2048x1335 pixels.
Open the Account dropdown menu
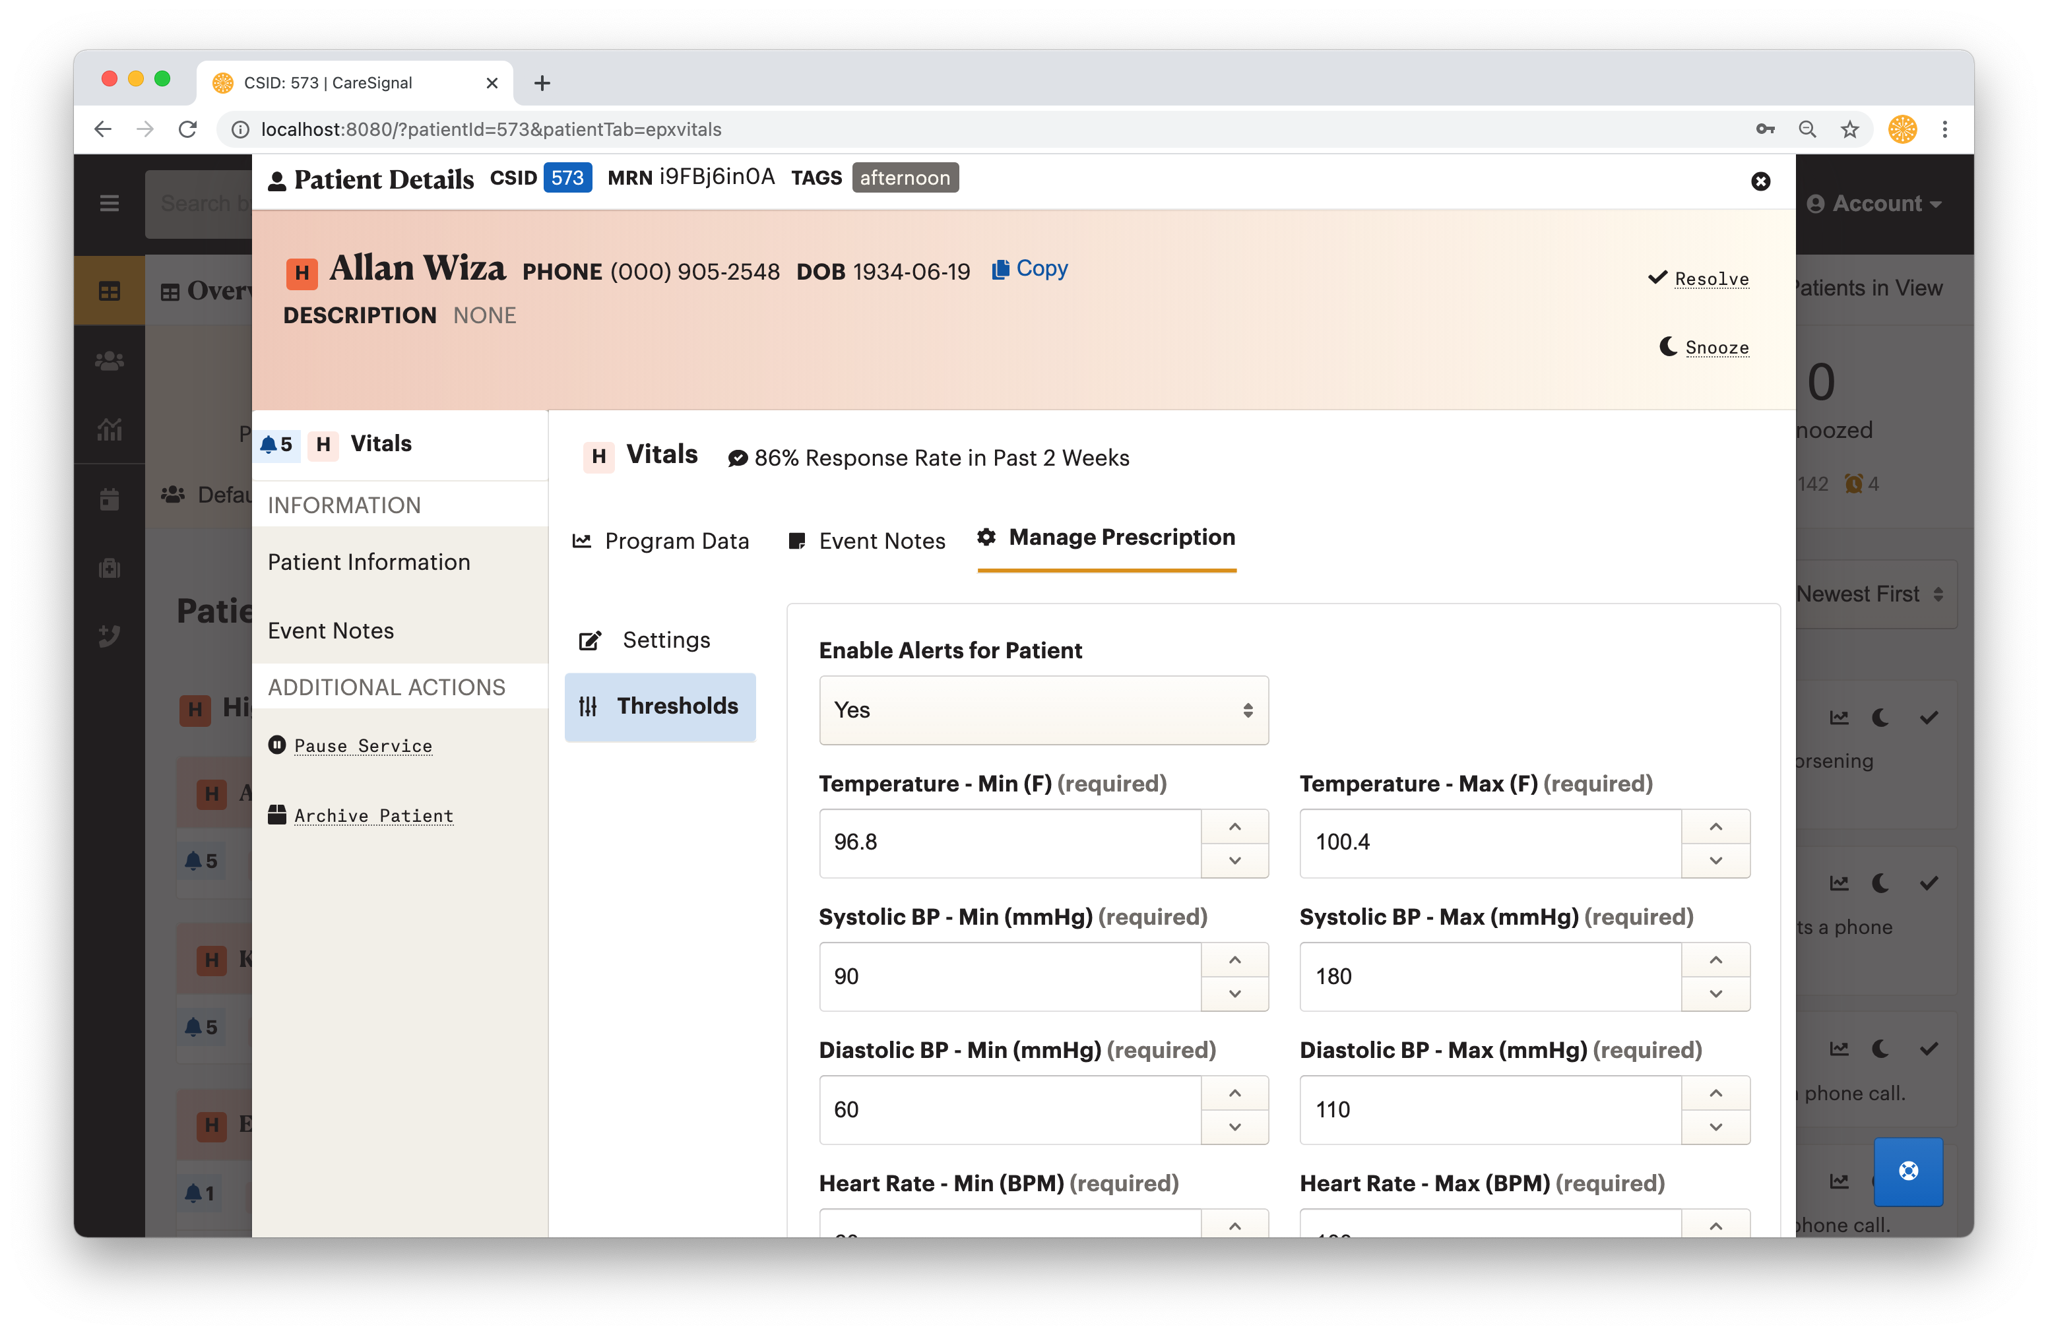[x=1874, y=204]
